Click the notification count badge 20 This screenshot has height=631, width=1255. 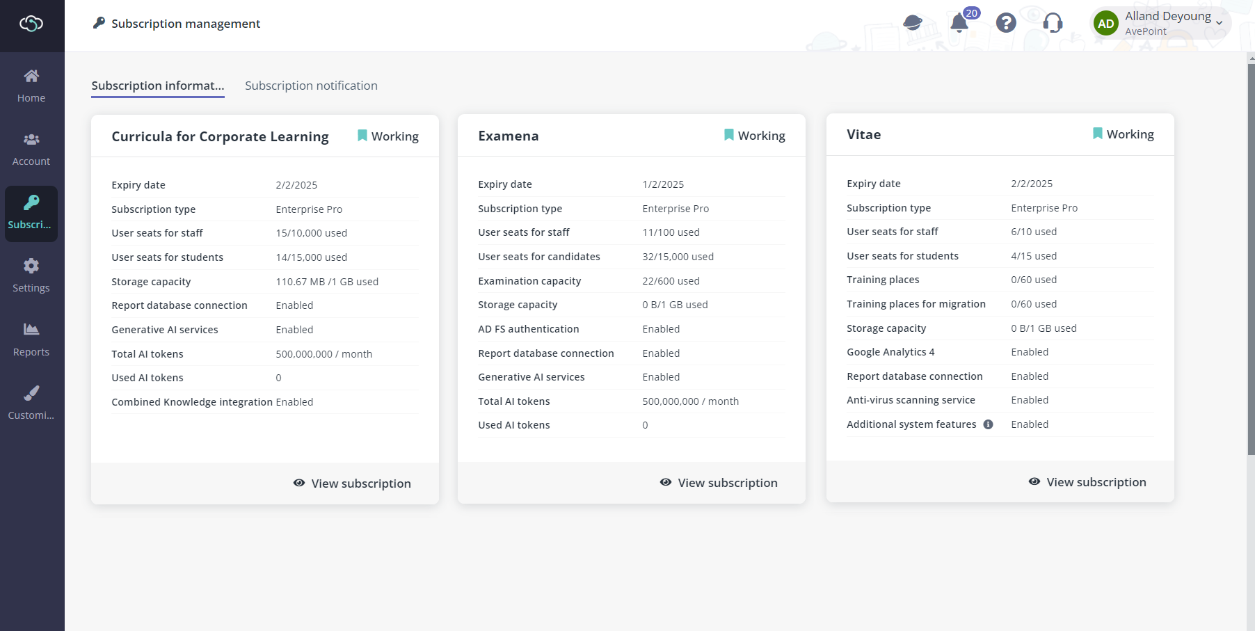click(972, 13)
